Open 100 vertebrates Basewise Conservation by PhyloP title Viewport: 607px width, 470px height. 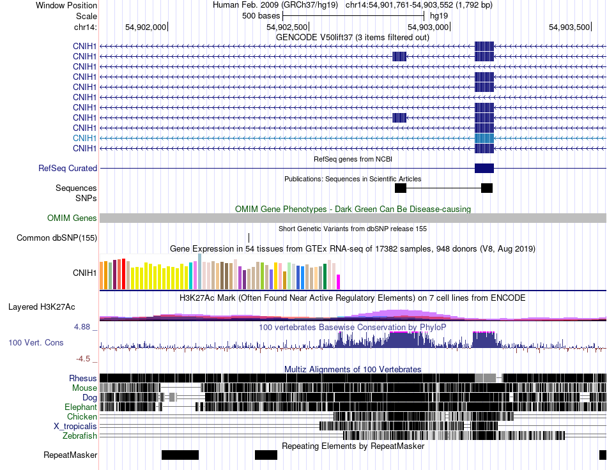coord(353,327)
